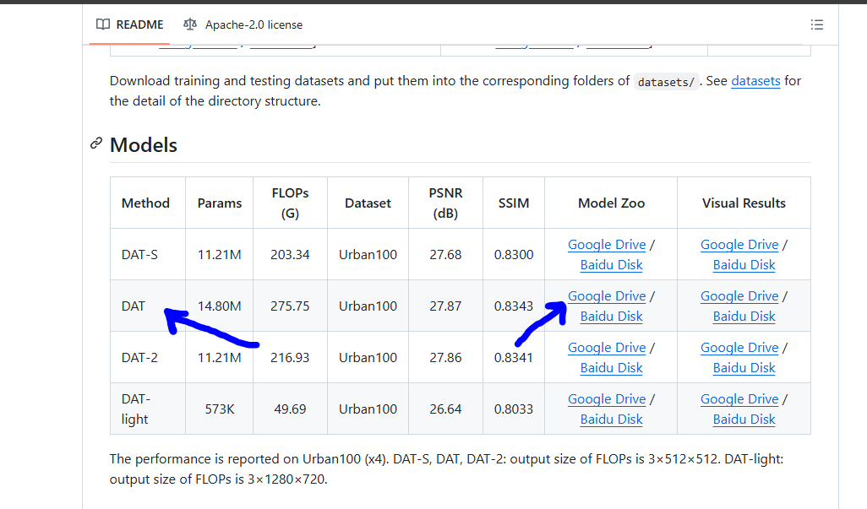The height and width of the screenshot is (509, 867).
Task: Click the Model Zoo column header
Action: point(611,203)
